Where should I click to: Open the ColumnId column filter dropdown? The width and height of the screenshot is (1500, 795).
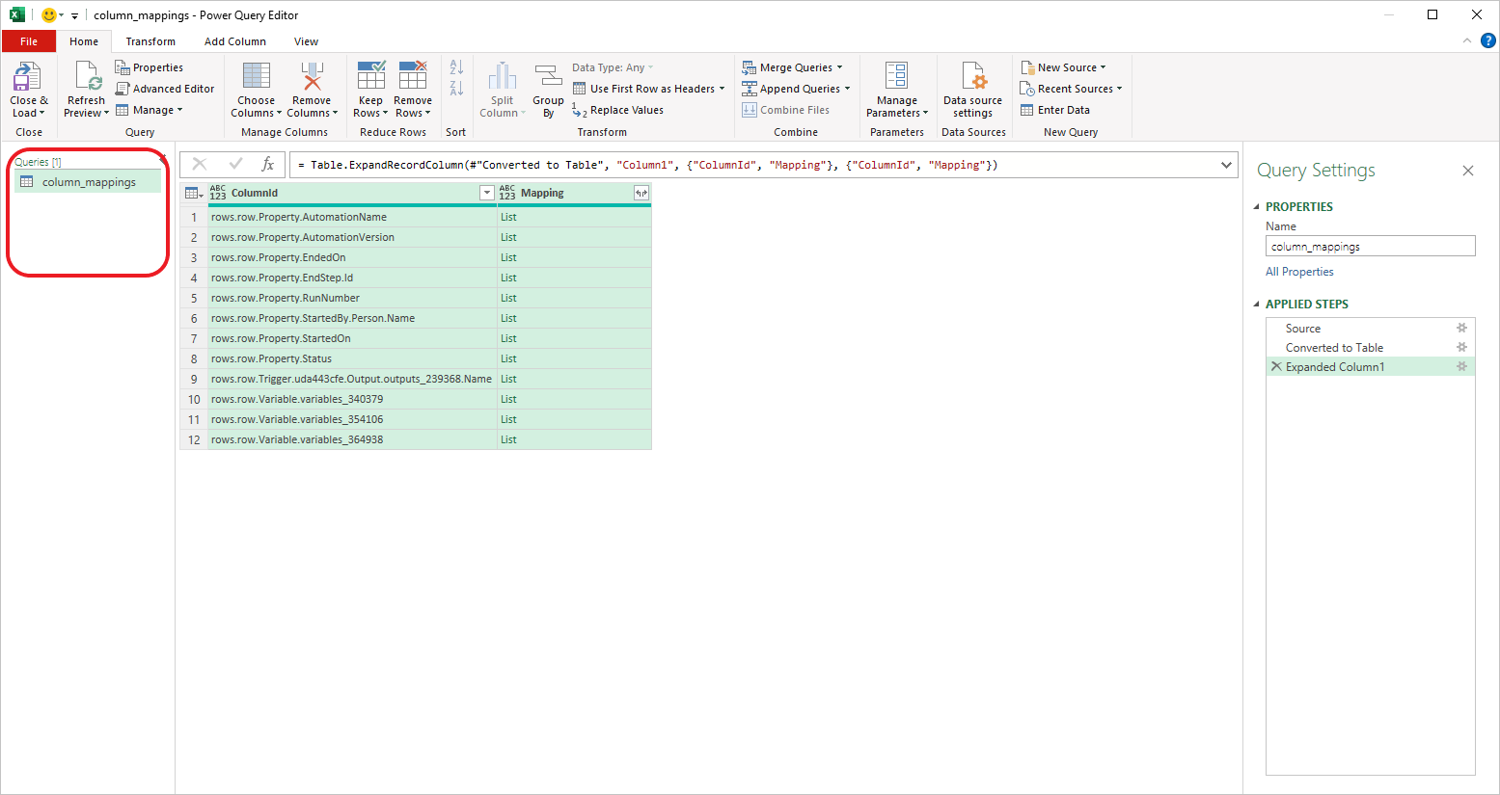point(487,193)
